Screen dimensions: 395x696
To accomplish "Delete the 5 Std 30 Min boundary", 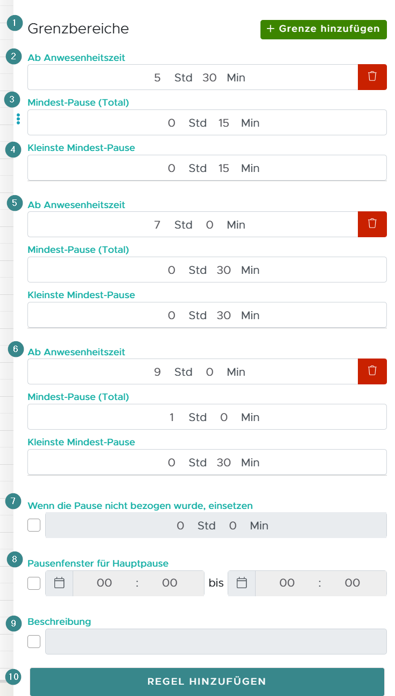I will click(x=372, y=77).
